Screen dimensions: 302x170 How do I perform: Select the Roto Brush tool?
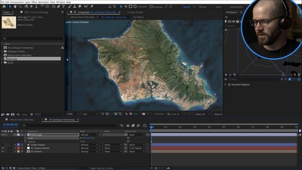click(86, 7)
